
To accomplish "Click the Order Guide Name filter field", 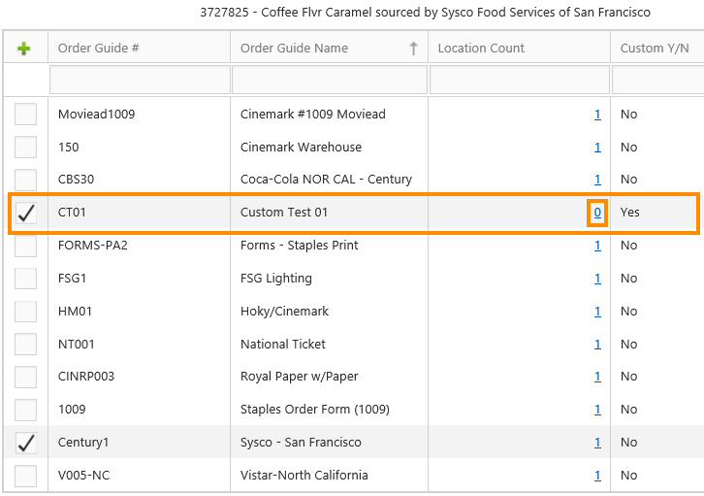I will 329,80.
